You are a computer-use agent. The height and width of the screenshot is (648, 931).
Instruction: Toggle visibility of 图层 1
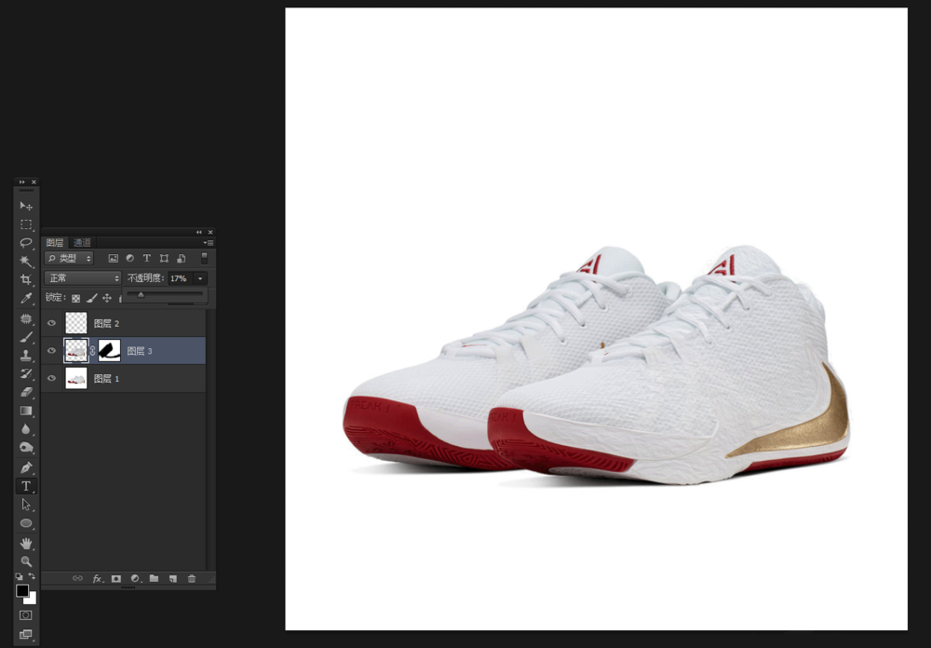pyautogui.click(x=51, y=378)
